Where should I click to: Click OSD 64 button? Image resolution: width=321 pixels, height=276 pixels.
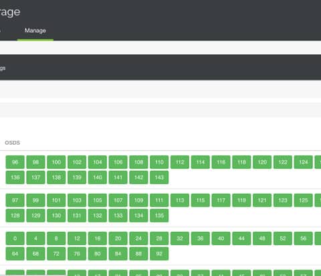coord(15,254)
